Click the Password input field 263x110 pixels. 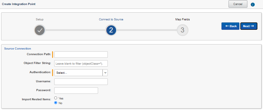point(76,91)
